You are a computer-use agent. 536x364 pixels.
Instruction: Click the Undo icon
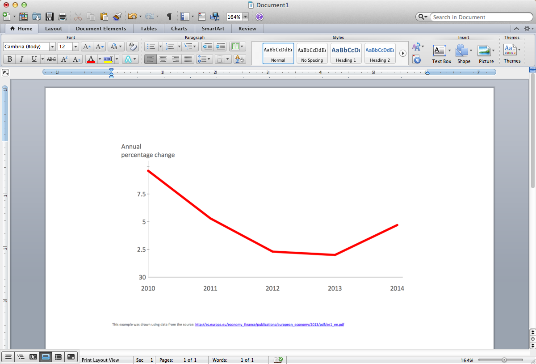(x=133, y=17)
